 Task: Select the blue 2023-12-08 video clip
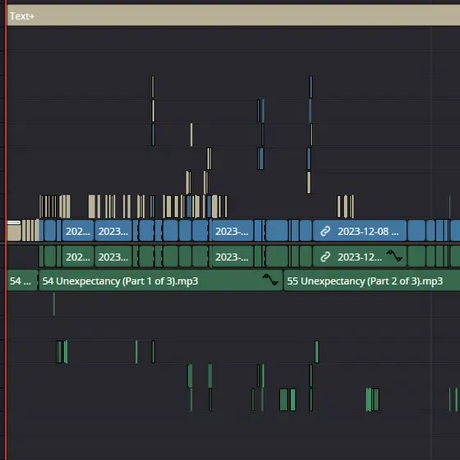[x=360, y=231]
